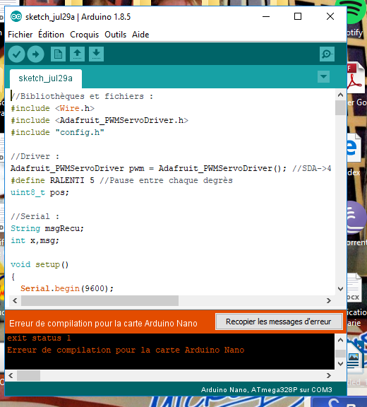Screen dimensions: 367x407
Task: Click the comment '//Serial :'
Action: click(35, 216)
